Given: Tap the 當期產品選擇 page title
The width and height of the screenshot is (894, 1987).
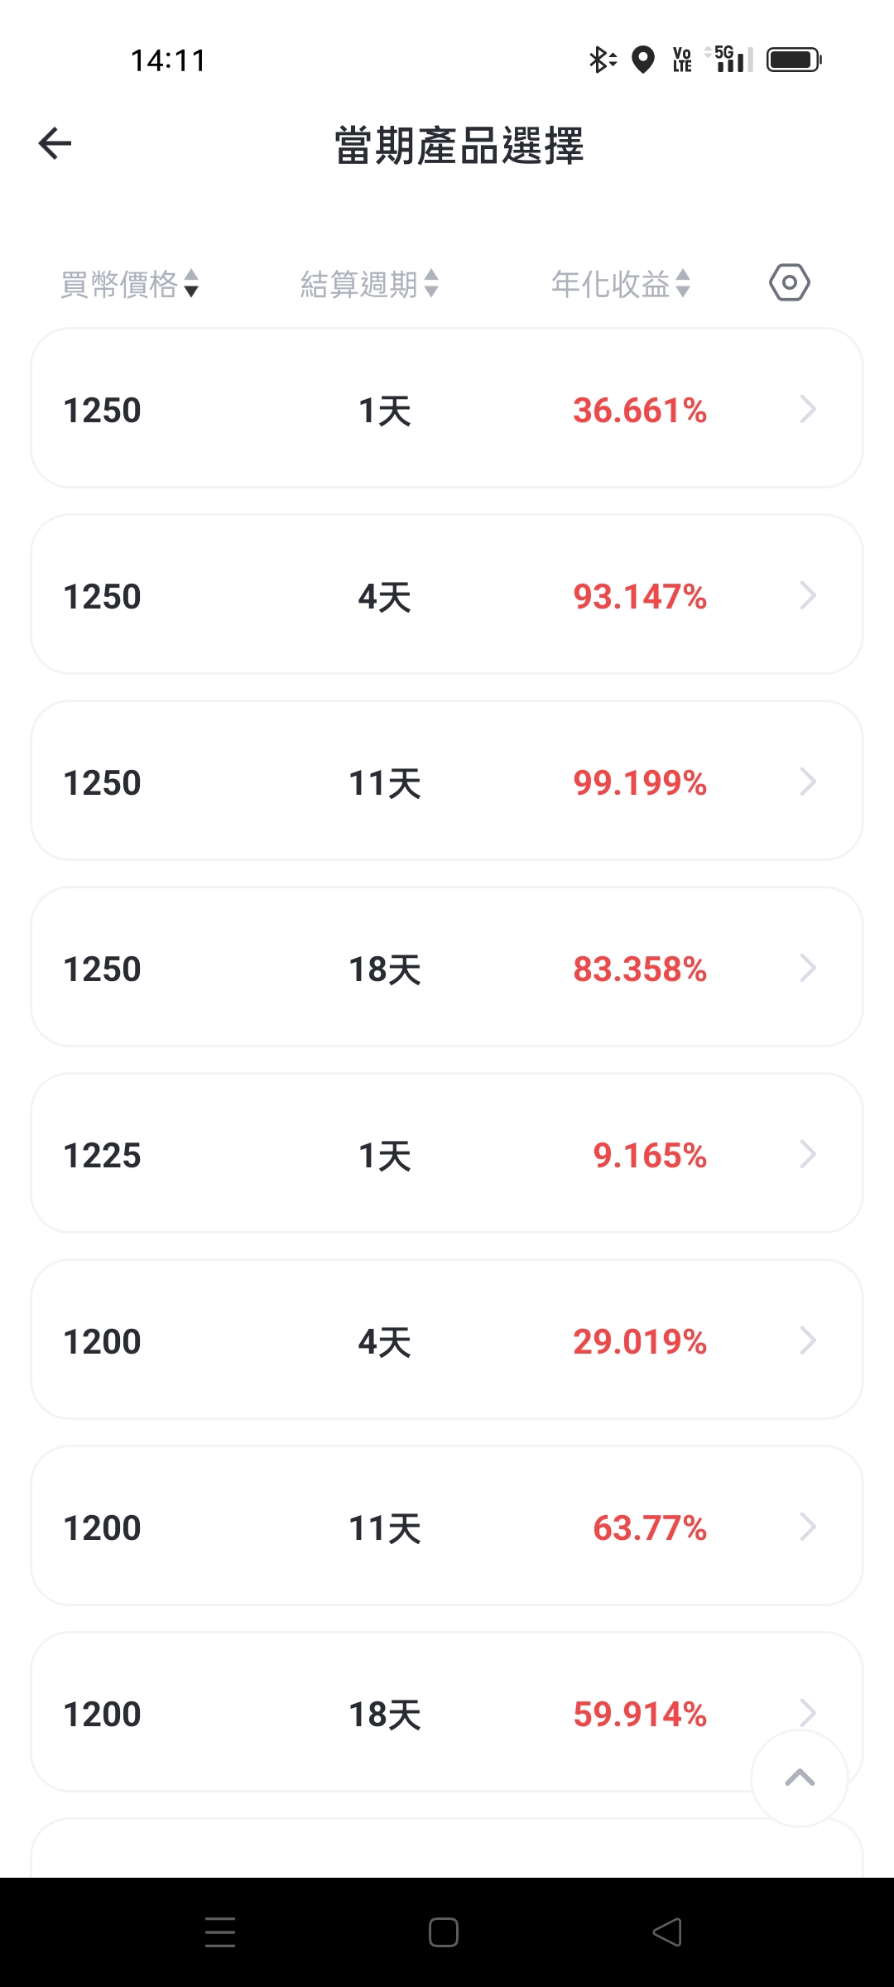Looking at the screenshot, I should coord(459,146).
